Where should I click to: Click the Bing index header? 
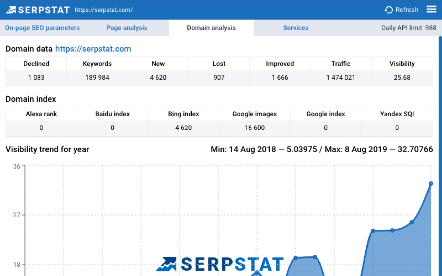(x=183, y=114)
